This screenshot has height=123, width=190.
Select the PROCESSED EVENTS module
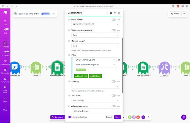[x=58, y=68]
